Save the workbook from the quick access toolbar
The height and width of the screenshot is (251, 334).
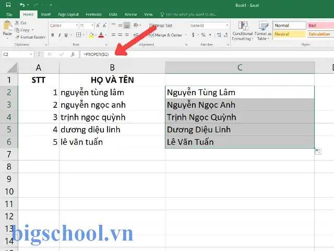8,5
